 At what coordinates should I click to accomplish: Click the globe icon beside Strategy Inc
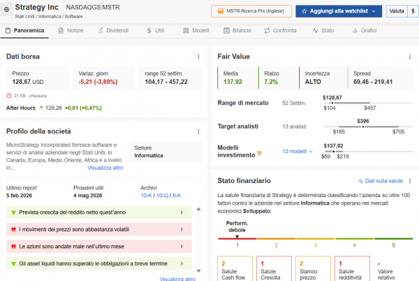6,11
